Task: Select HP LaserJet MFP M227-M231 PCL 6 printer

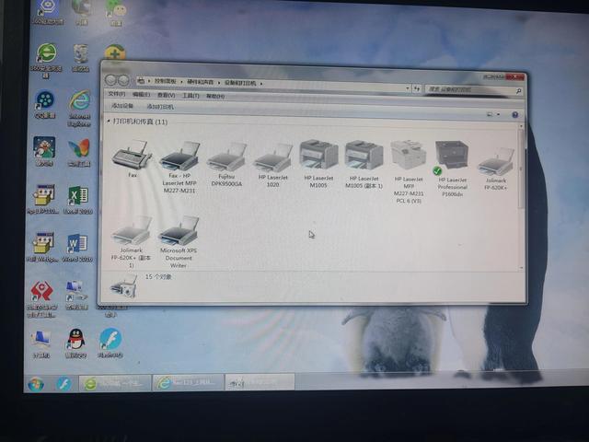Action: pyautogui.click(x=409, y=172)
